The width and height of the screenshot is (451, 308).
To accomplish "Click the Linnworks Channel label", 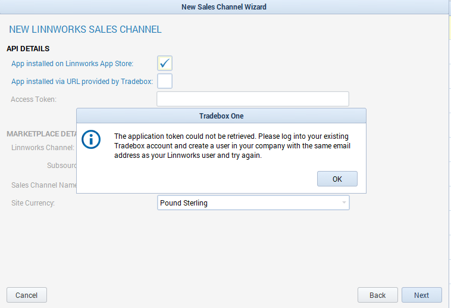I will [43, 147].
